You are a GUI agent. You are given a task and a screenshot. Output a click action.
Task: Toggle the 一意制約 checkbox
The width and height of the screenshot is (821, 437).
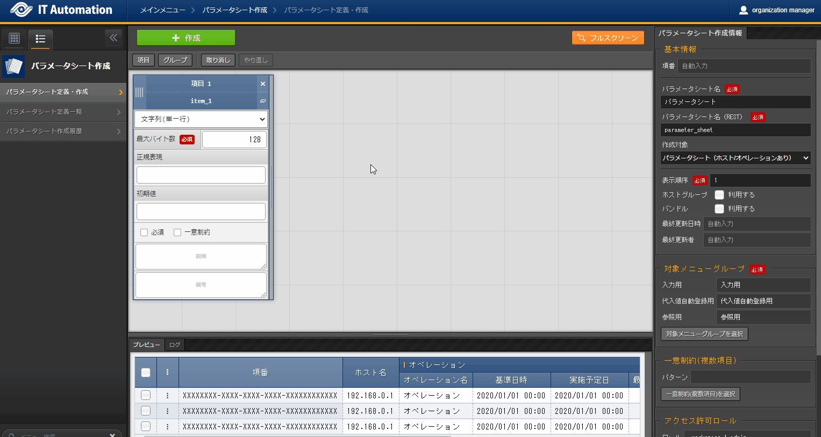pyautogui.click(x=177, y=232)
